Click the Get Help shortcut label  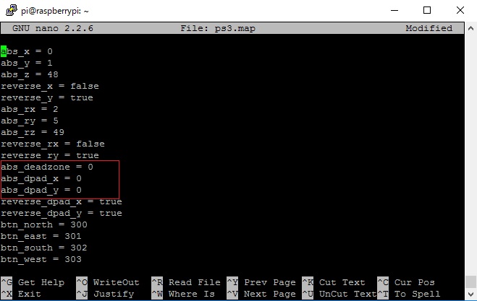[x=41, y=282]
